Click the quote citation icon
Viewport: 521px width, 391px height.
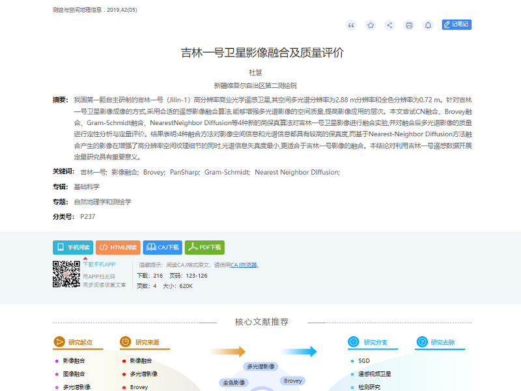pos(351,25)
